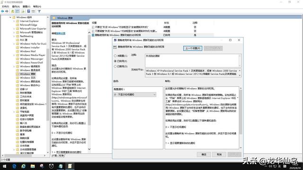
Task: Click the selected third policy row icon in the list
Action: [93, 35]
